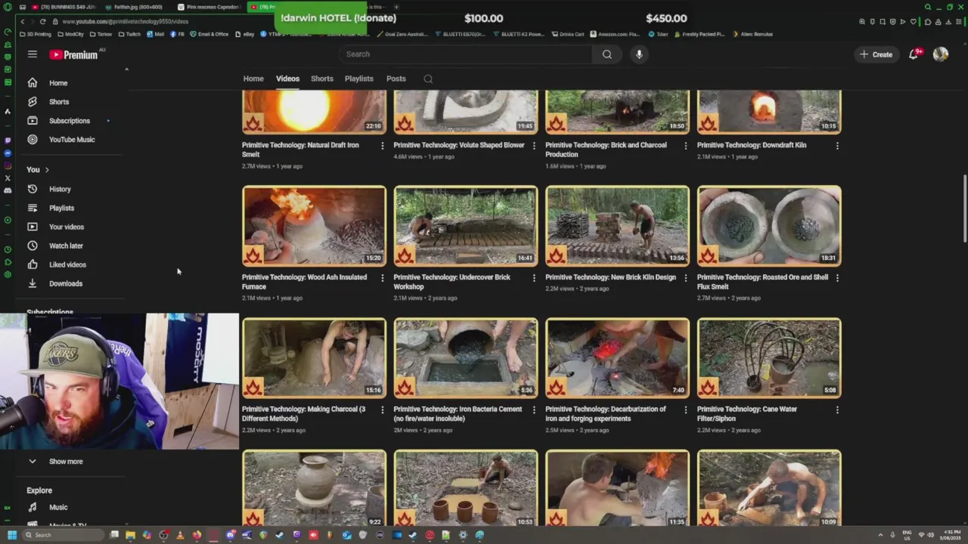Open YouTube Music in the sidebar
Screen dimensions: 968x544
click(72, 140)
